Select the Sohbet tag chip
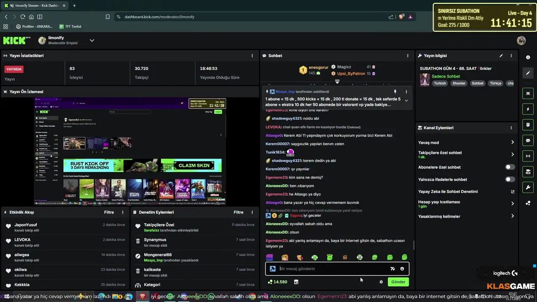The image size is (537, 302). 477,83
